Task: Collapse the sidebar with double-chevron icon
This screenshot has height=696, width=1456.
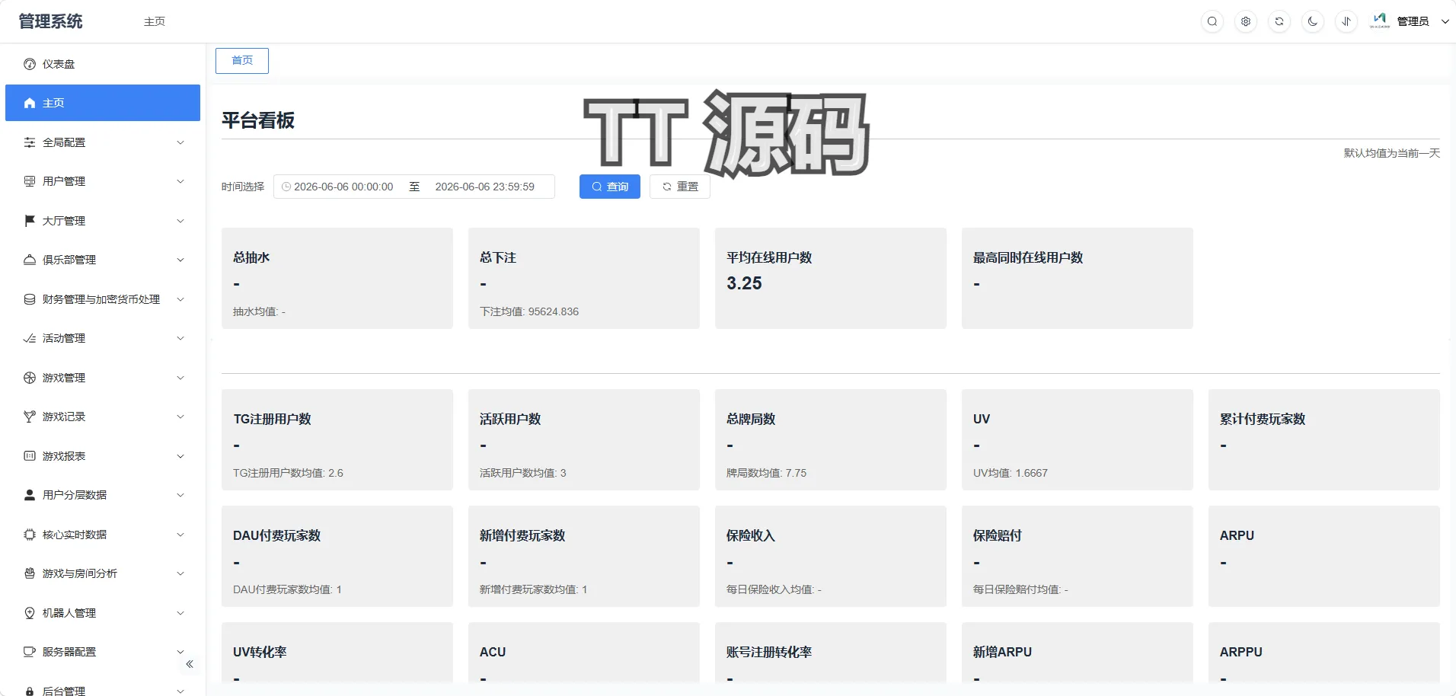Action: (x=190, y=664)
